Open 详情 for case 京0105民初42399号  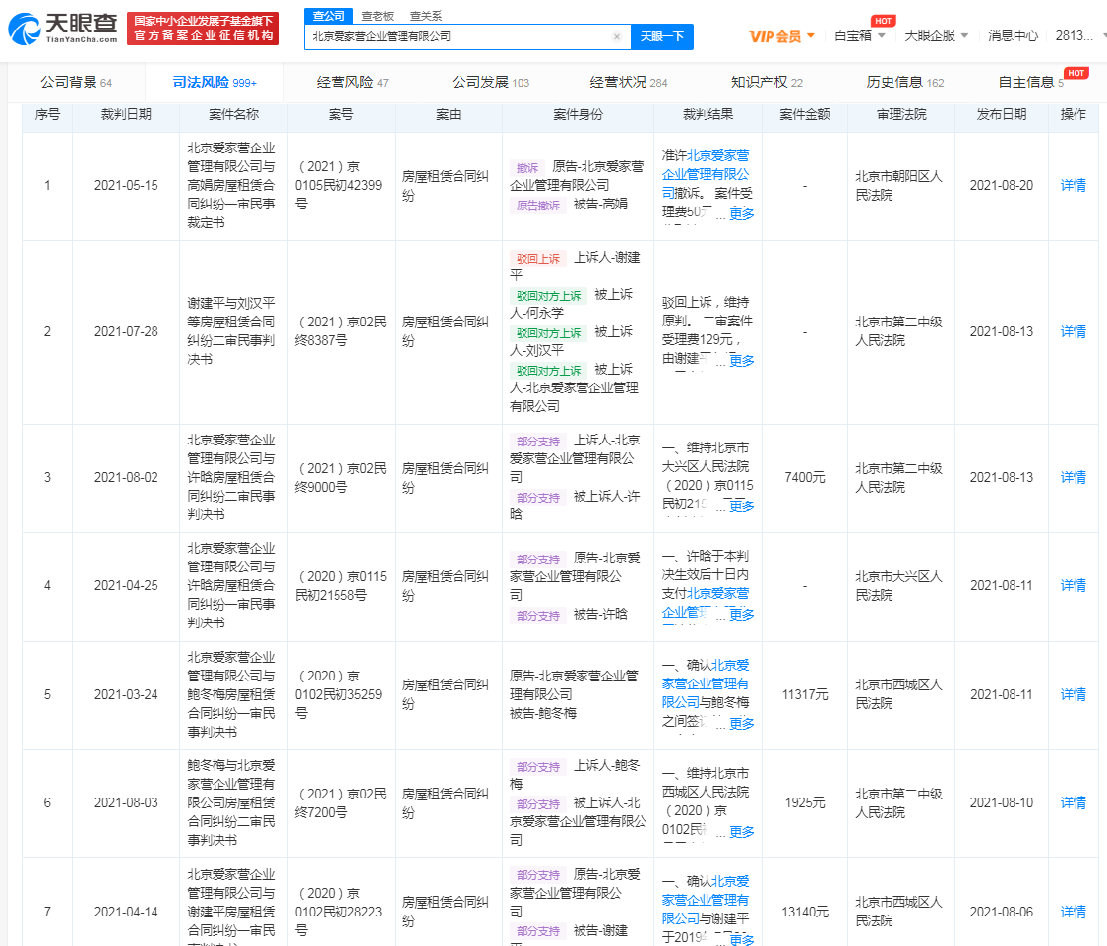tap(1074, 185)
